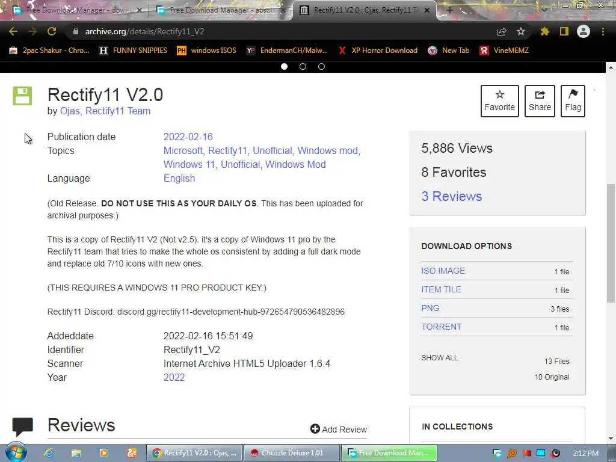This screenshot has height=462, width=616.
Task: Click the page vertical scrollbar thumb
Action: (x=611, y=243)
